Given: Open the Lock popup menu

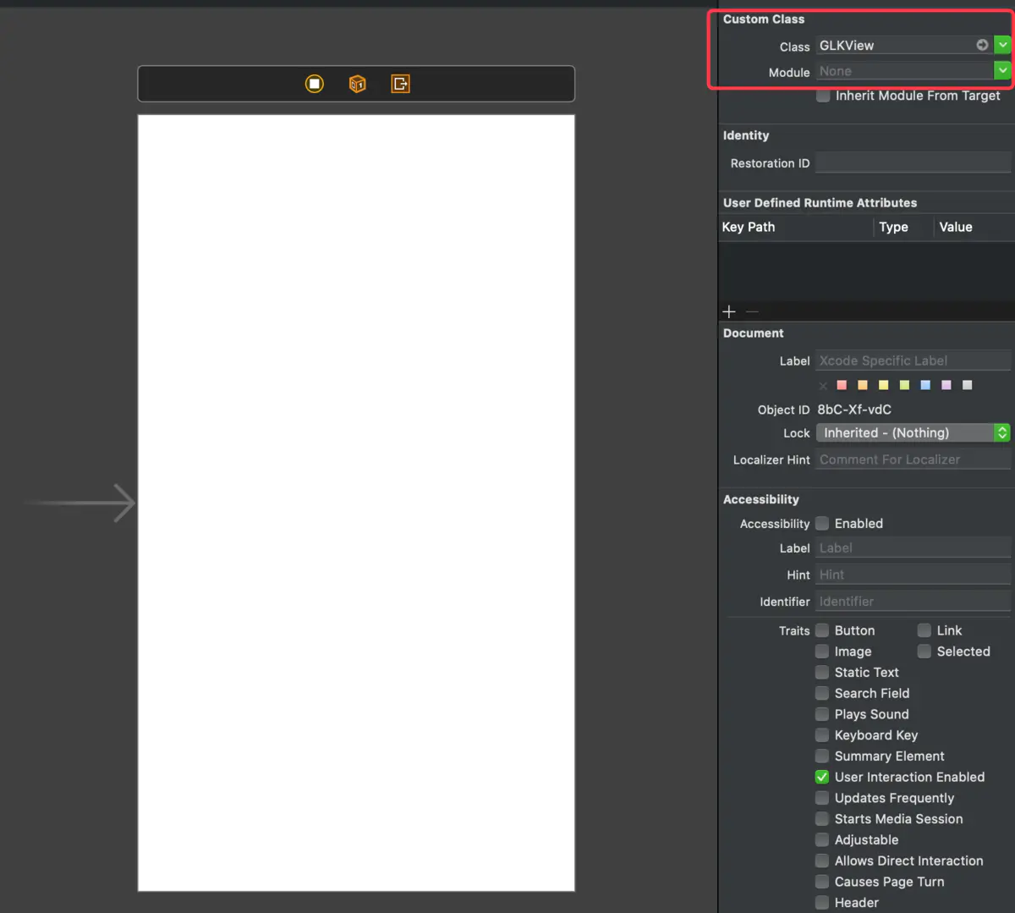Looking at the screenshot, I should 913,433.
